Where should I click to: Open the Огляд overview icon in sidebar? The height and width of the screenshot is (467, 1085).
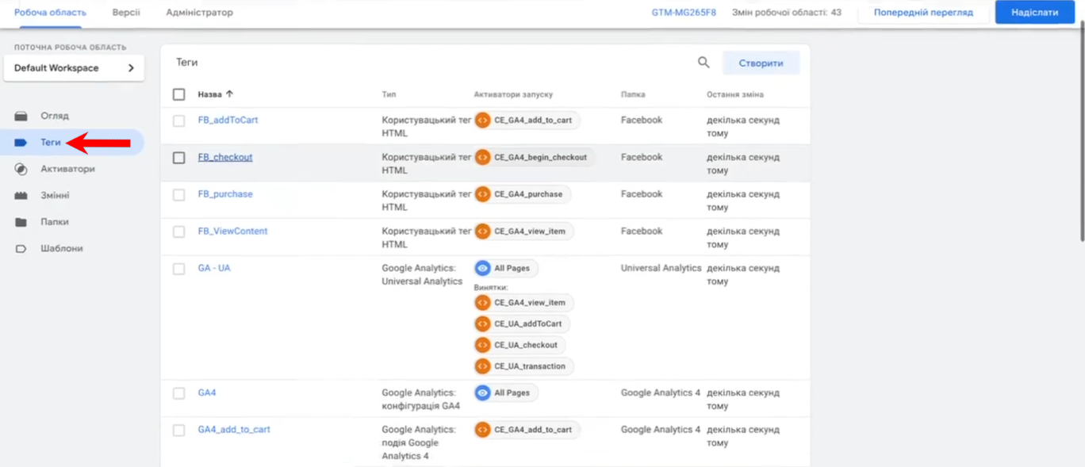21,116
